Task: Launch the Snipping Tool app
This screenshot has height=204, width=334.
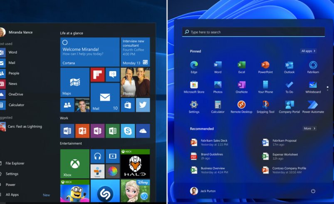Action: click(265, 106)
